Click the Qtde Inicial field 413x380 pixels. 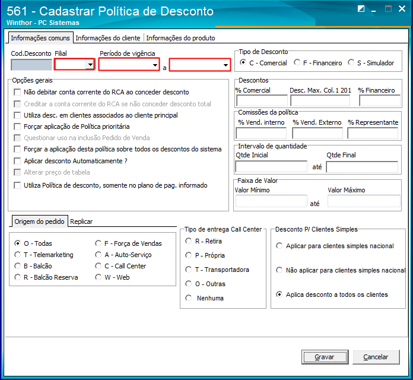click(x=271, y=166)
